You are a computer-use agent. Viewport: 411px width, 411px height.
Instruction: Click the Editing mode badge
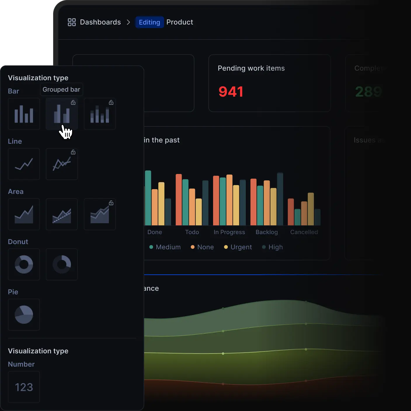(149, 22)
